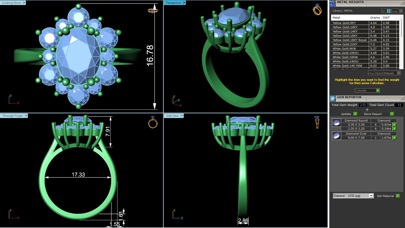Click the Metal column header
Image resolution: width=405 pixels, height=228 pixels.
pyautogui.click(x=350, y=18)
